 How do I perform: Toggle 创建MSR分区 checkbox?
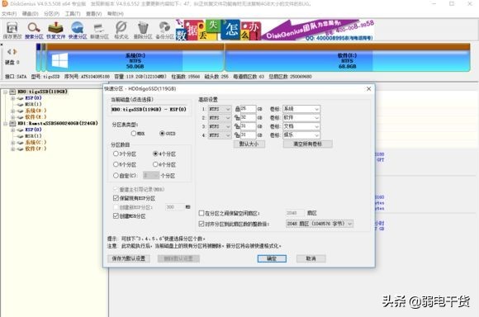coord(116,216)
